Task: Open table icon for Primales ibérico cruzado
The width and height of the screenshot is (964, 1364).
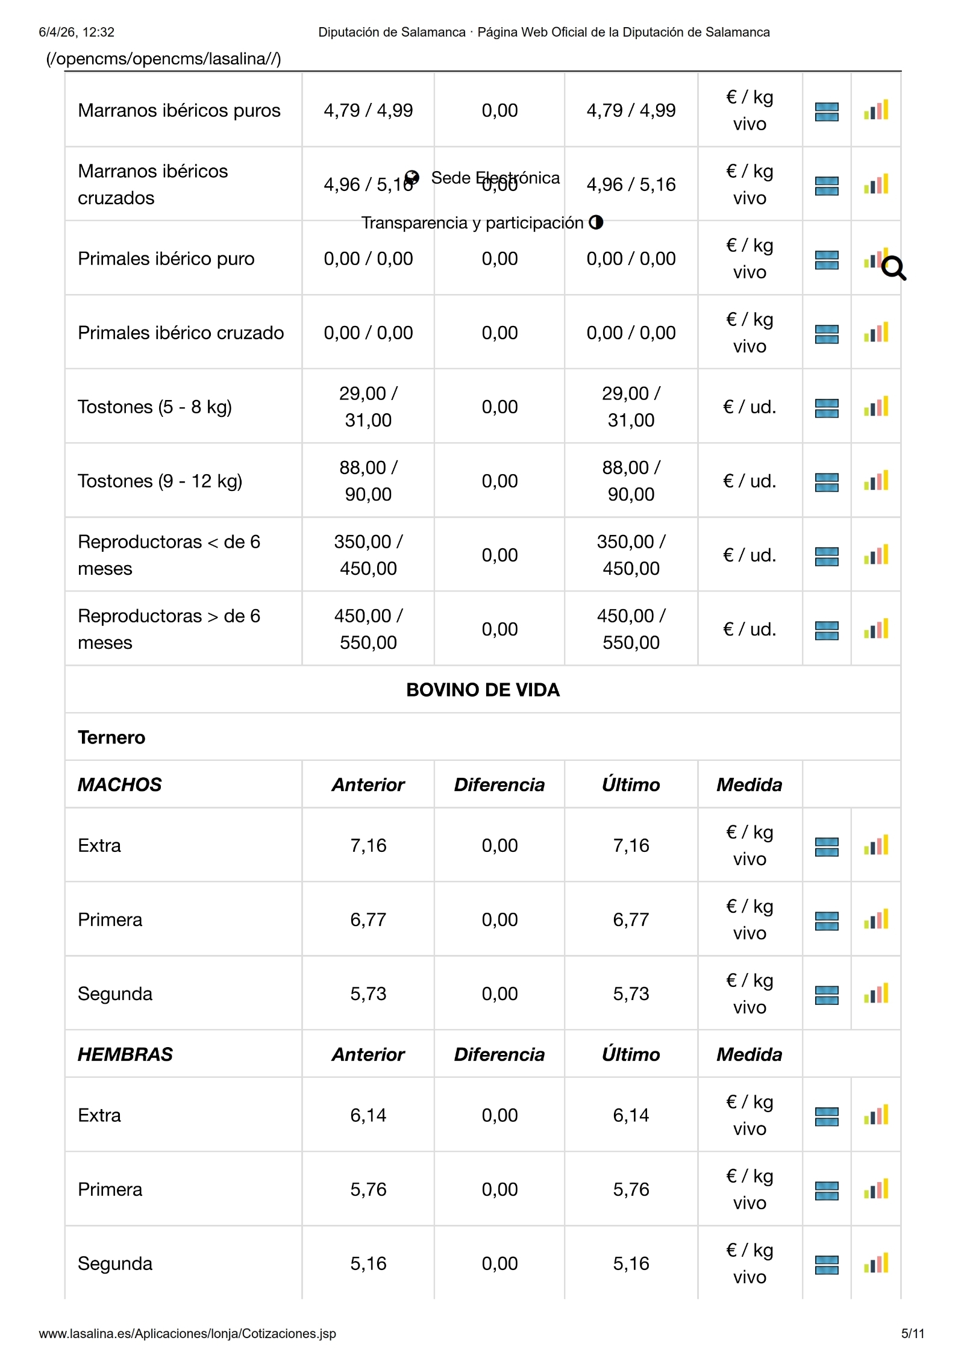Action: point(827,334)
